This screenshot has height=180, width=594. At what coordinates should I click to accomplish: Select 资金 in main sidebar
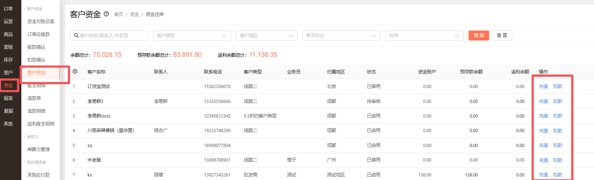tap(8, 86)
